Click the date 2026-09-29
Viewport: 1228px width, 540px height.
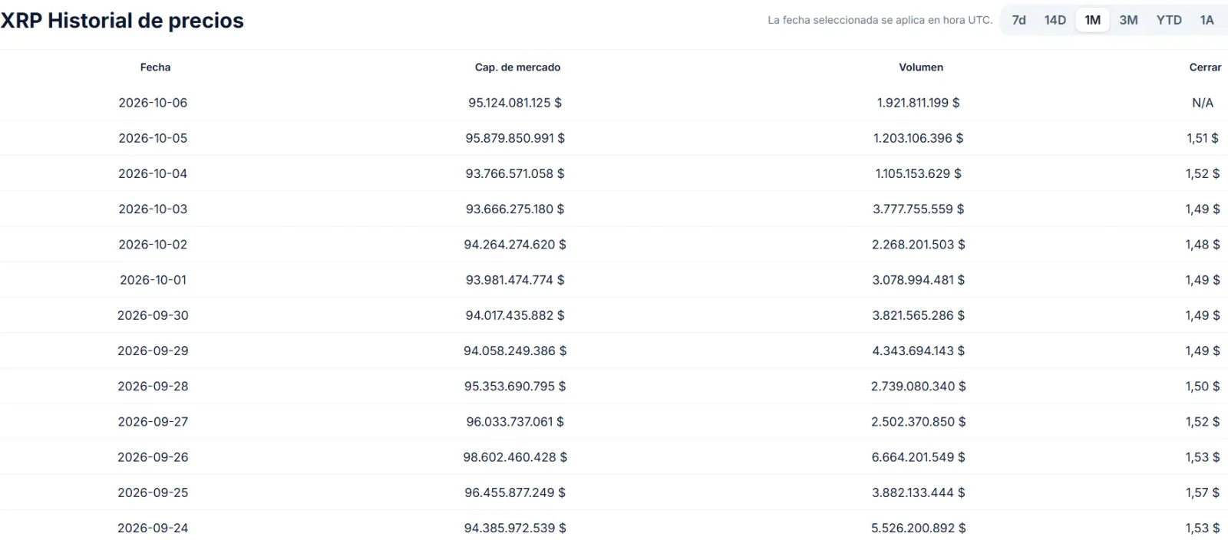[x=153, y=351]
